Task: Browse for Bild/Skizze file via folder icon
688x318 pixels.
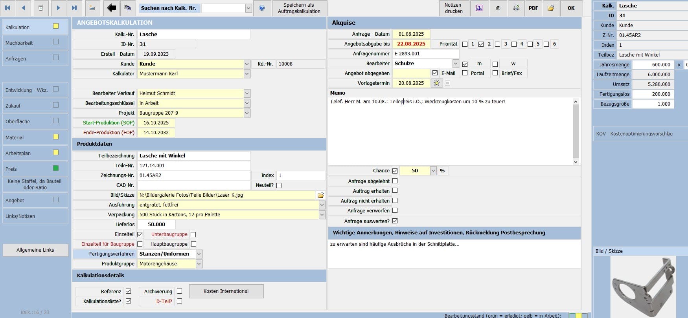Action: (320, 195)
